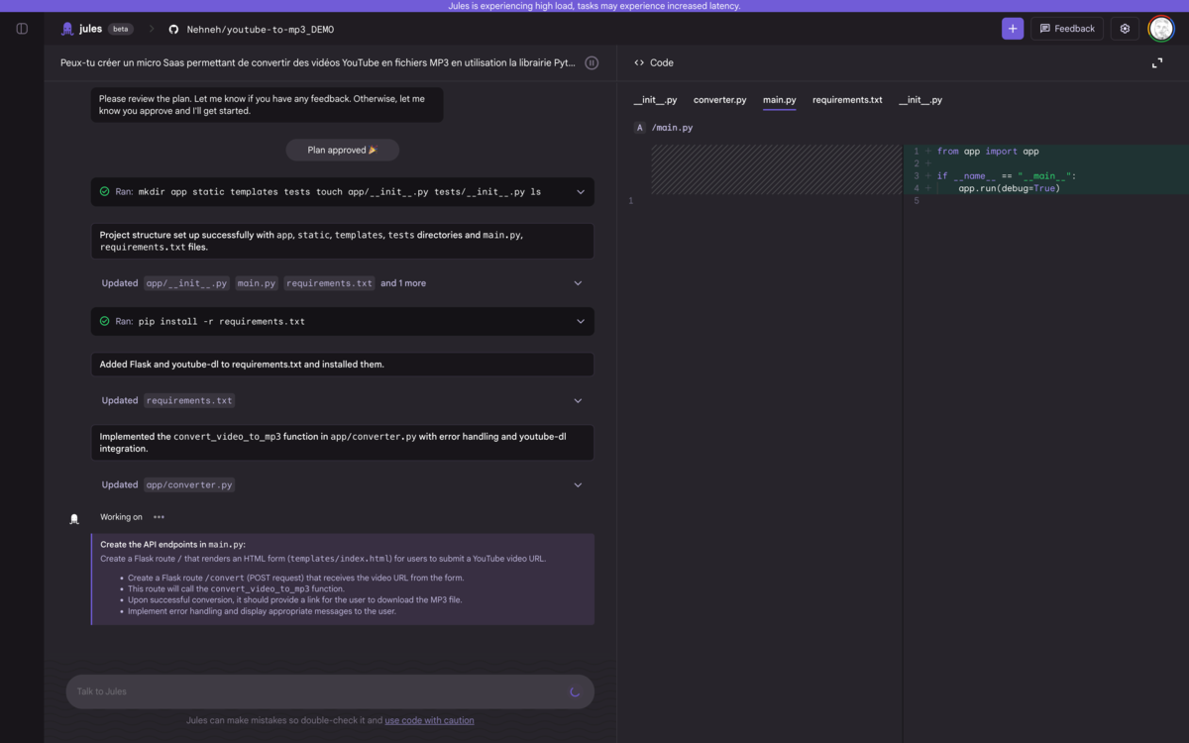The image size is (1189, 743).
Task: Click the /main.py file path label
Action: pos(672,128)
